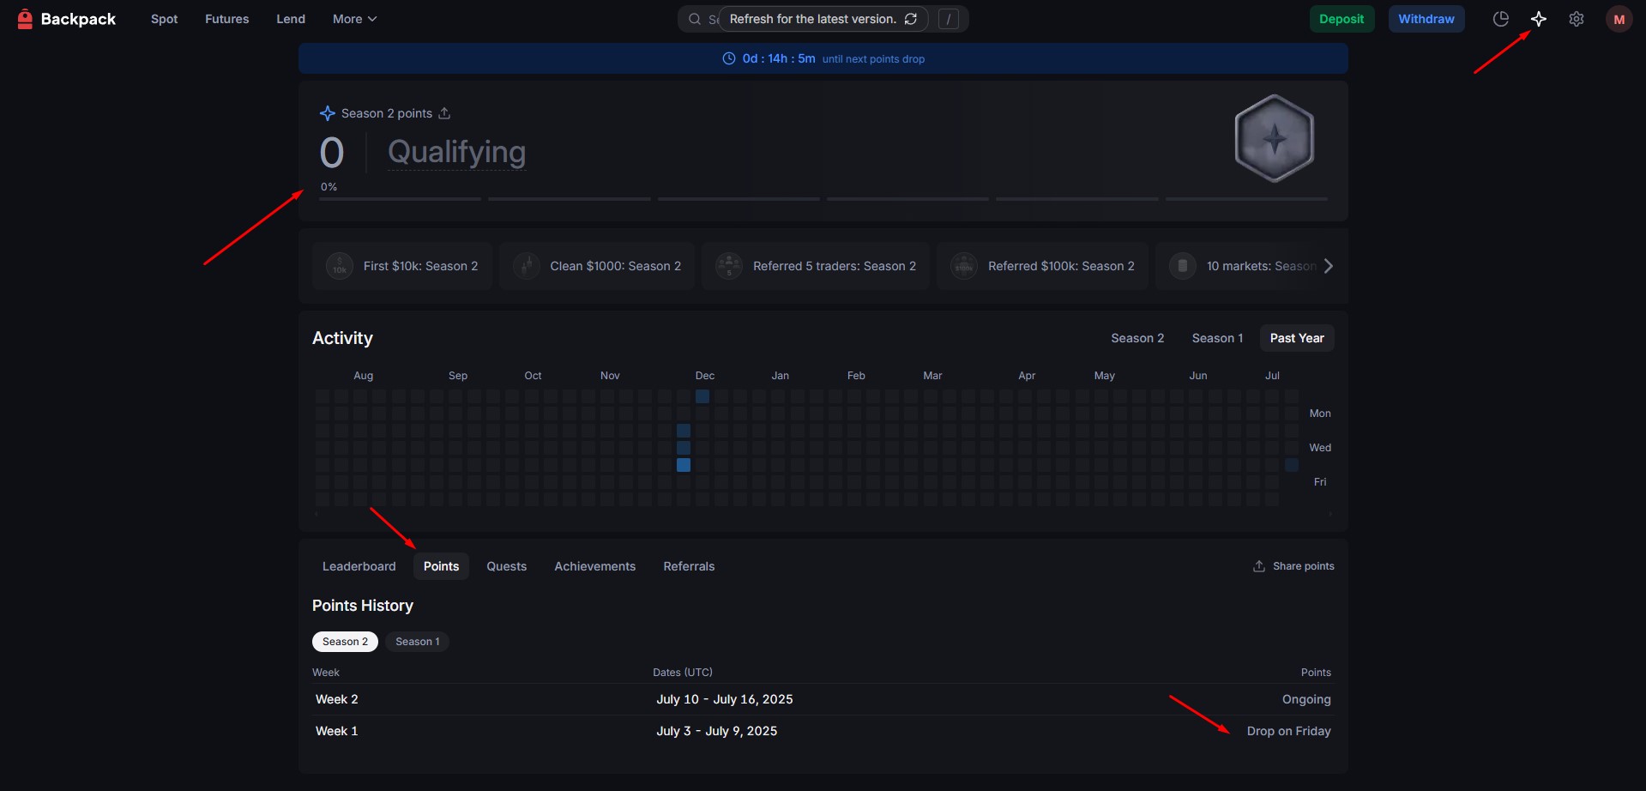Switch to the Leaderboard tab
1646x791 pixels.
359,566
